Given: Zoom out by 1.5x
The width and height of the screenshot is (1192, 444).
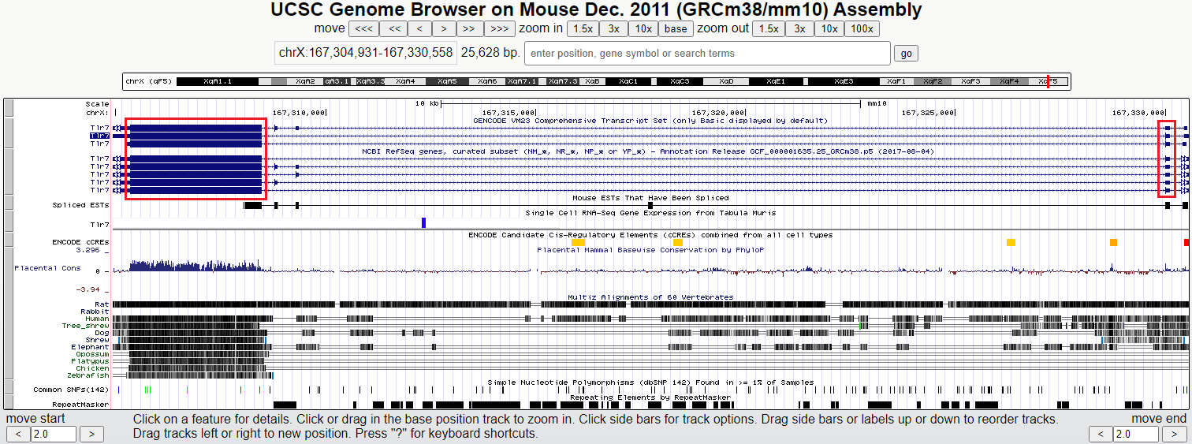Looking at the screenshot, I should point(768,29).
